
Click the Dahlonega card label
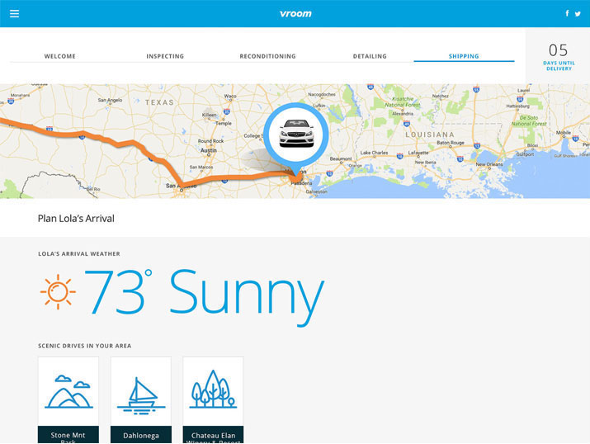coord(141,435)
